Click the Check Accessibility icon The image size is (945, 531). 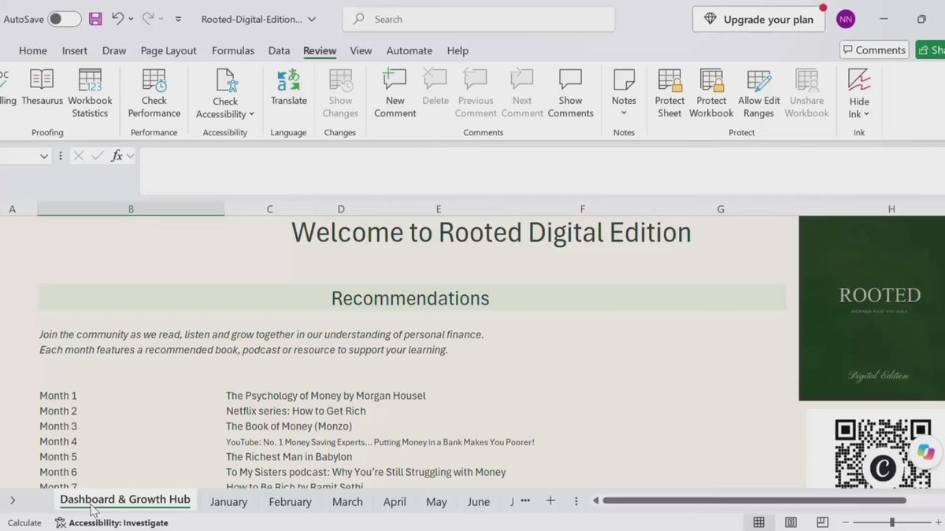pyautogui.click(x=226, y=80)
